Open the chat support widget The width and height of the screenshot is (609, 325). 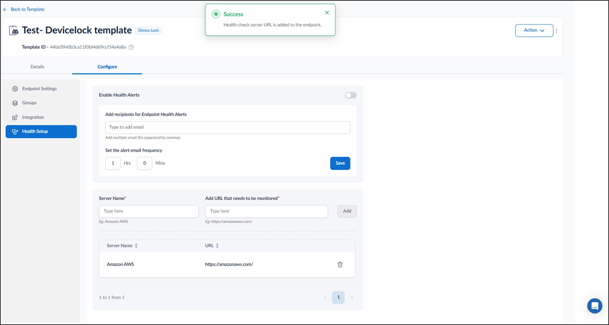point(594,306)
